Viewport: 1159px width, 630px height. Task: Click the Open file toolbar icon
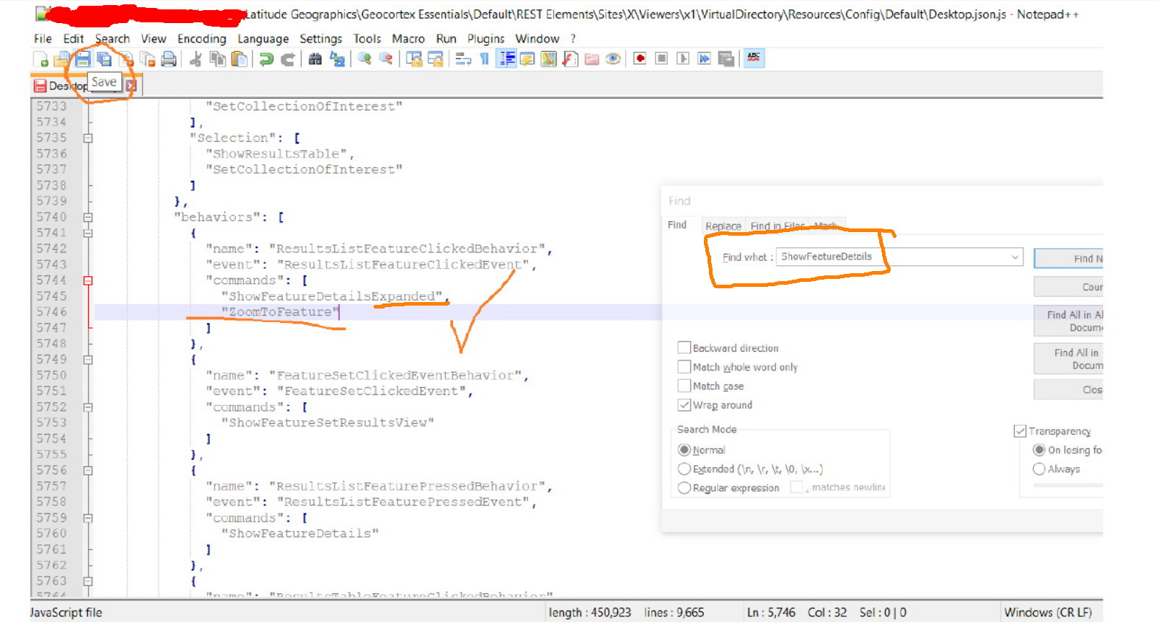63,59
